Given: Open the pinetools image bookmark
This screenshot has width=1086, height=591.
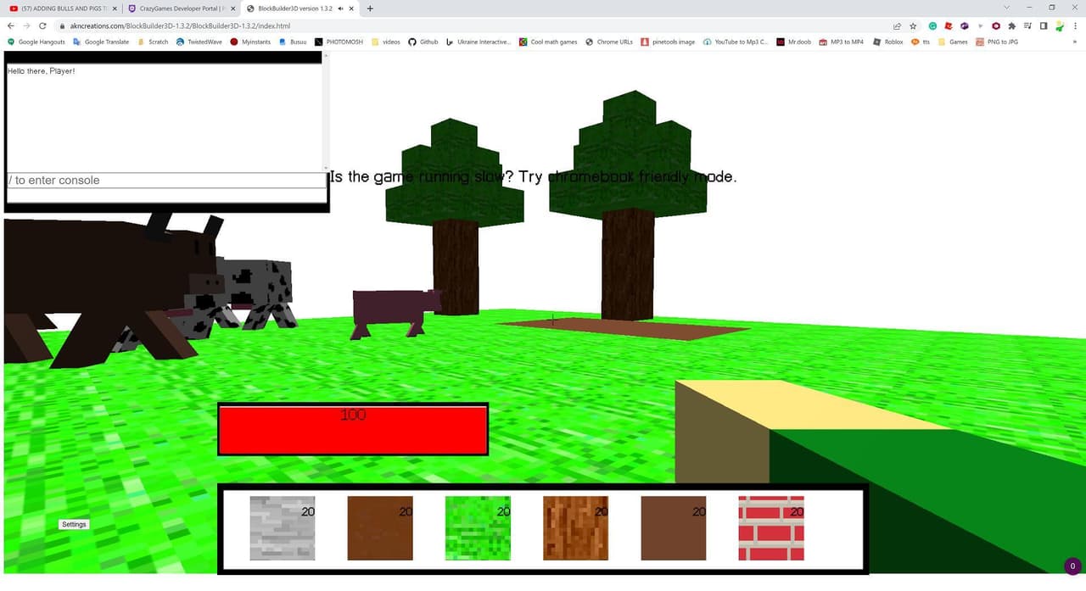Looking at the screenshot, I should click(x=669, y=42).
